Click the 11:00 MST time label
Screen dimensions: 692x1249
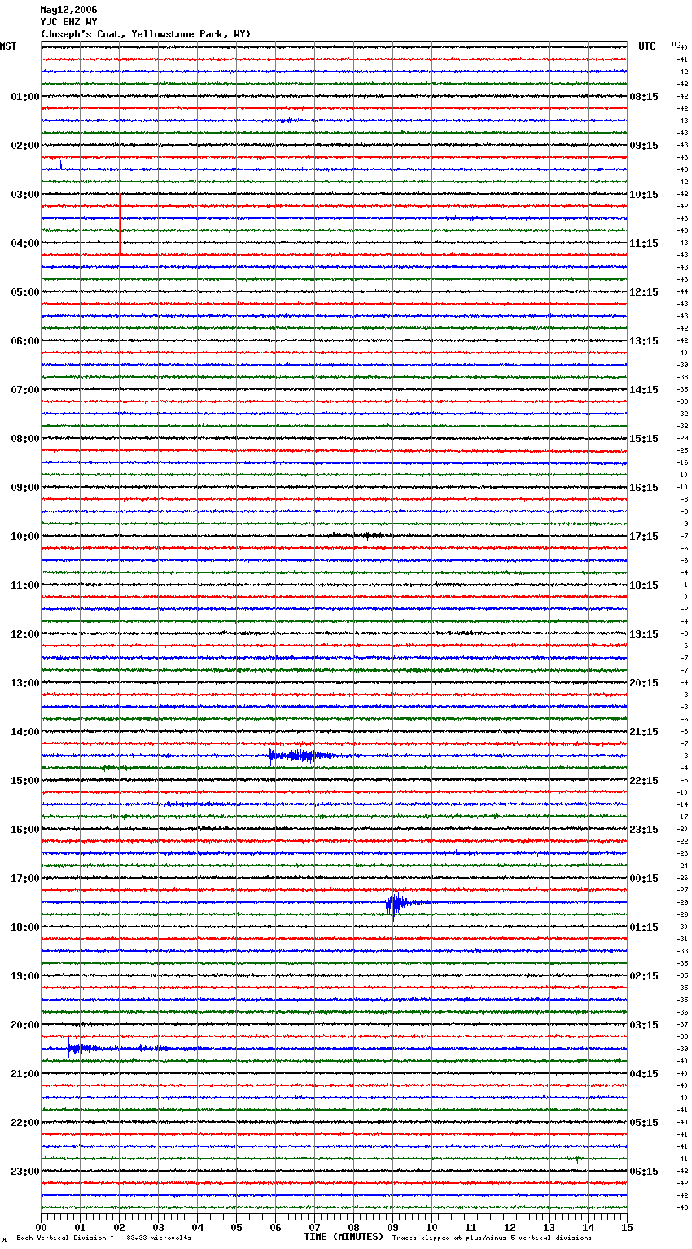click(24, 585)
